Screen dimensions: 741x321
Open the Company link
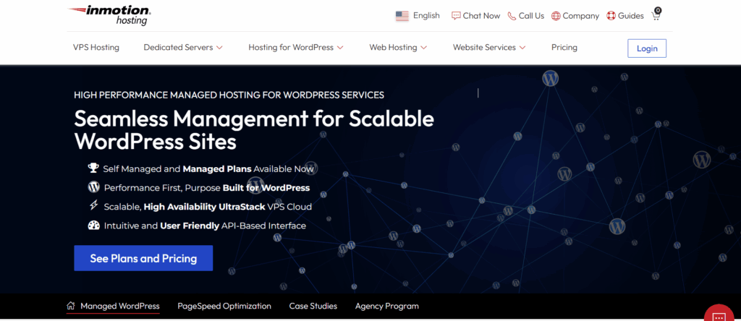pos(581,16)
